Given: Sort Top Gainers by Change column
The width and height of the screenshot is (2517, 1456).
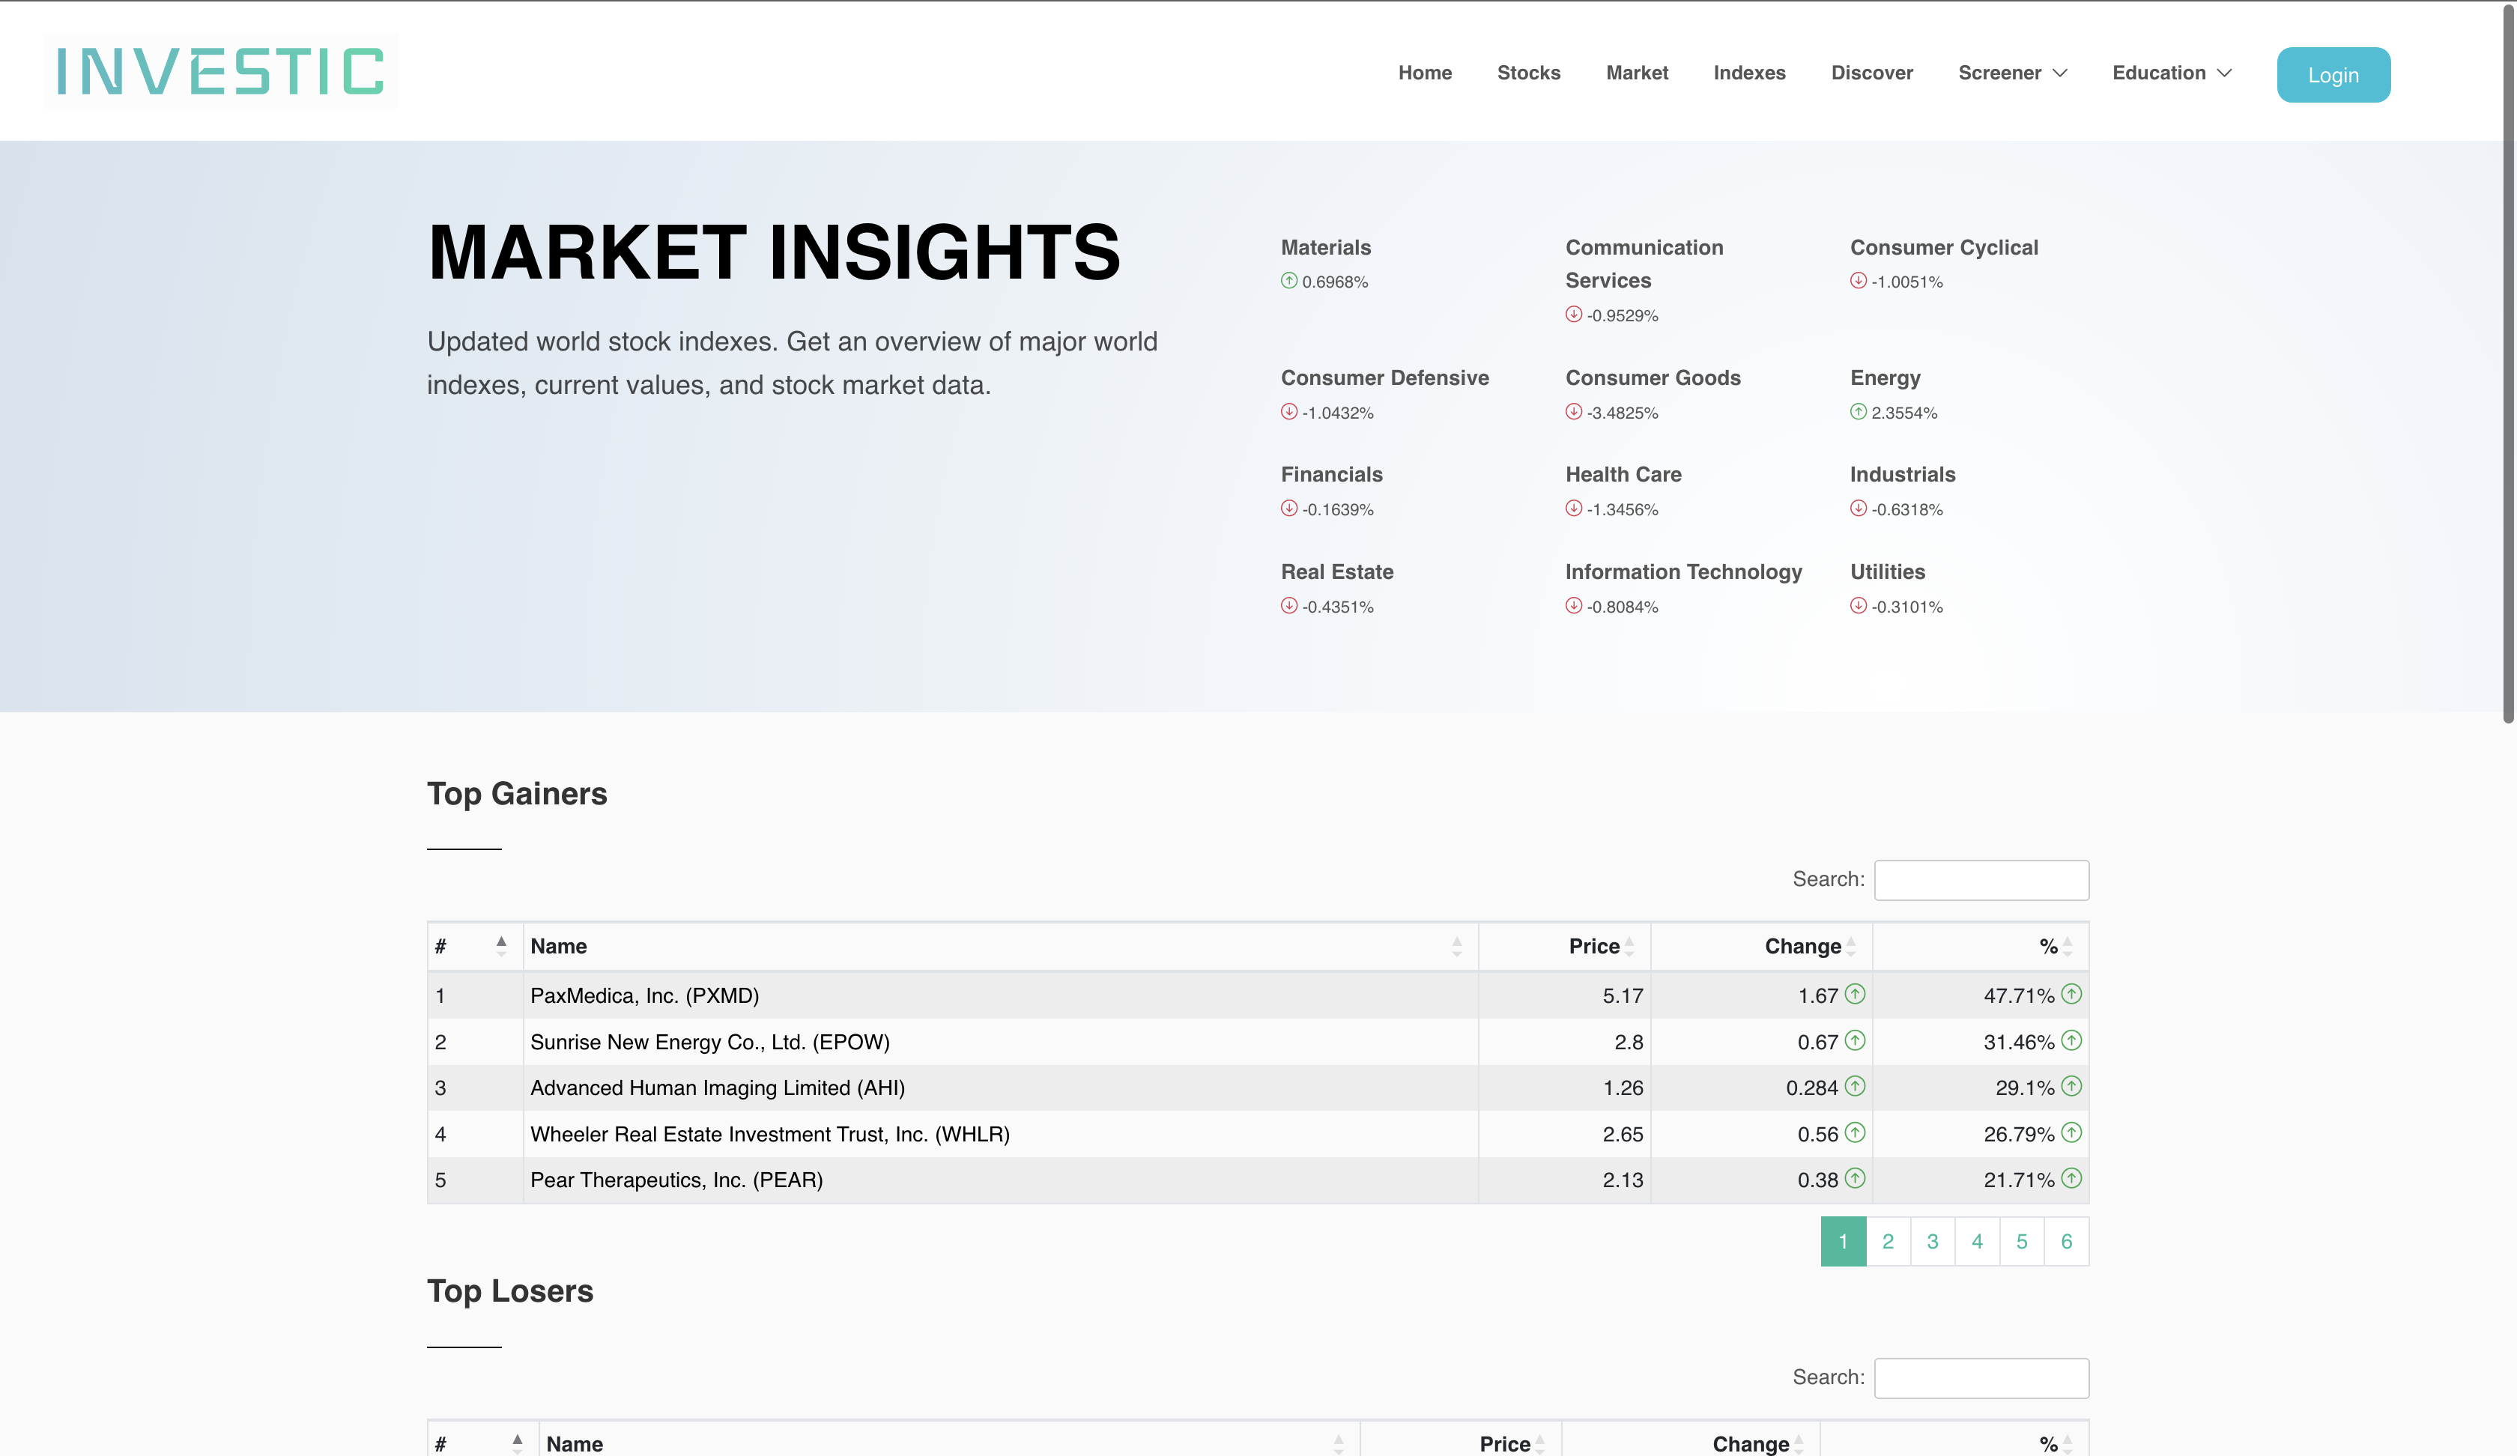Looking at the screenshot, I should [x=1762, y=947].
